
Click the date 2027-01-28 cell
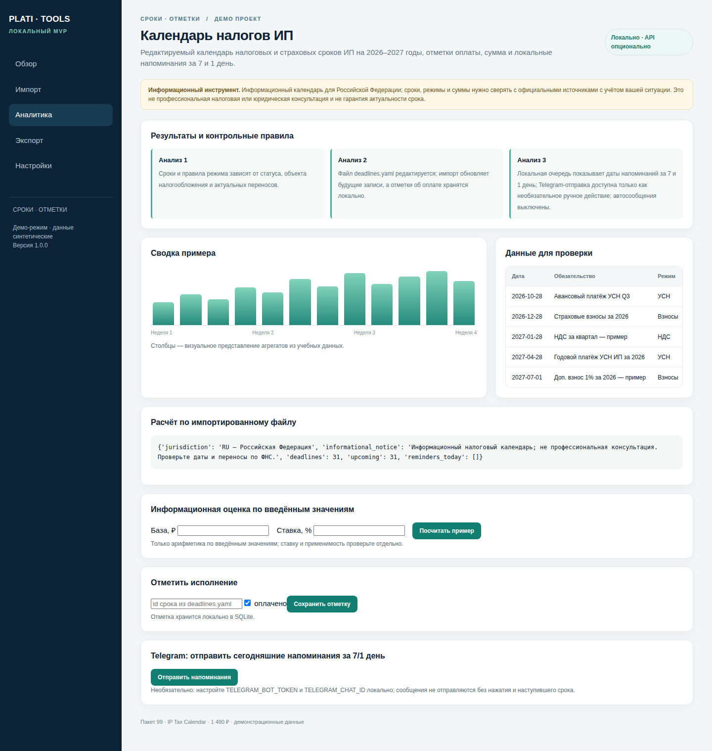tap(527, 337)
